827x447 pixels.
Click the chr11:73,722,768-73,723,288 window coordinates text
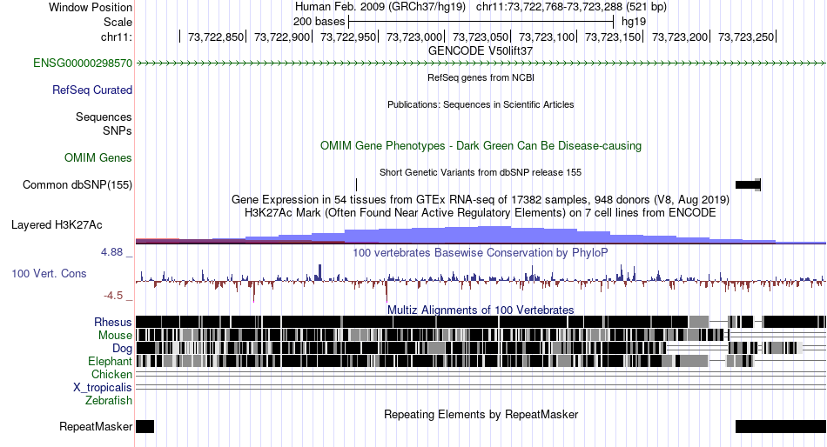pos(571,7)
